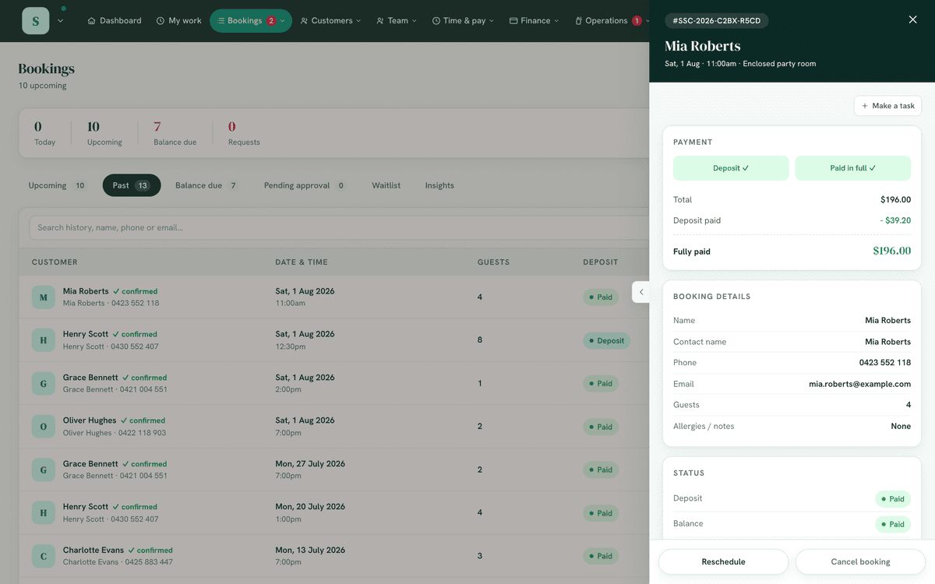
Task: Collapse the side panel with the arrow handle
Action: [640, 292]
